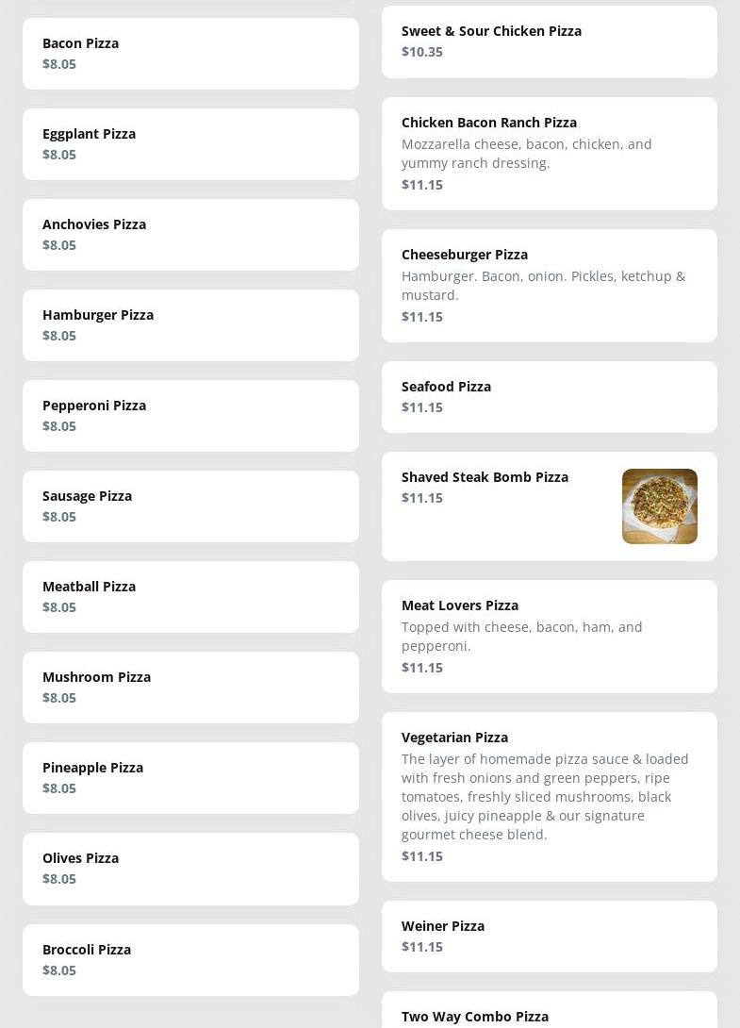Choose Eggplant Pizza from the menu
Image resolution: width=740 pixels, height=1028 pixels.
click(190, 144)
